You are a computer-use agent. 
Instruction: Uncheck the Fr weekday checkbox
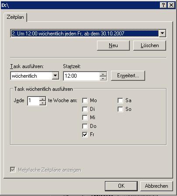(x=85, y=134)
